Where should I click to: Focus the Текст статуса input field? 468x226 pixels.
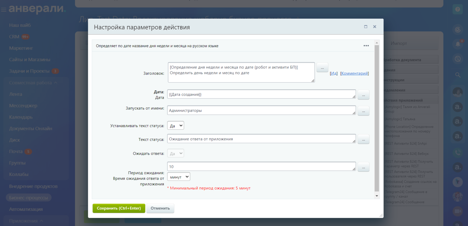pos(261,139)
